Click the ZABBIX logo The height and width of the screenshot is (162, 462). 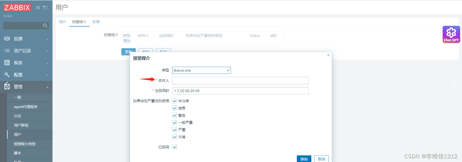coord(17,7)
